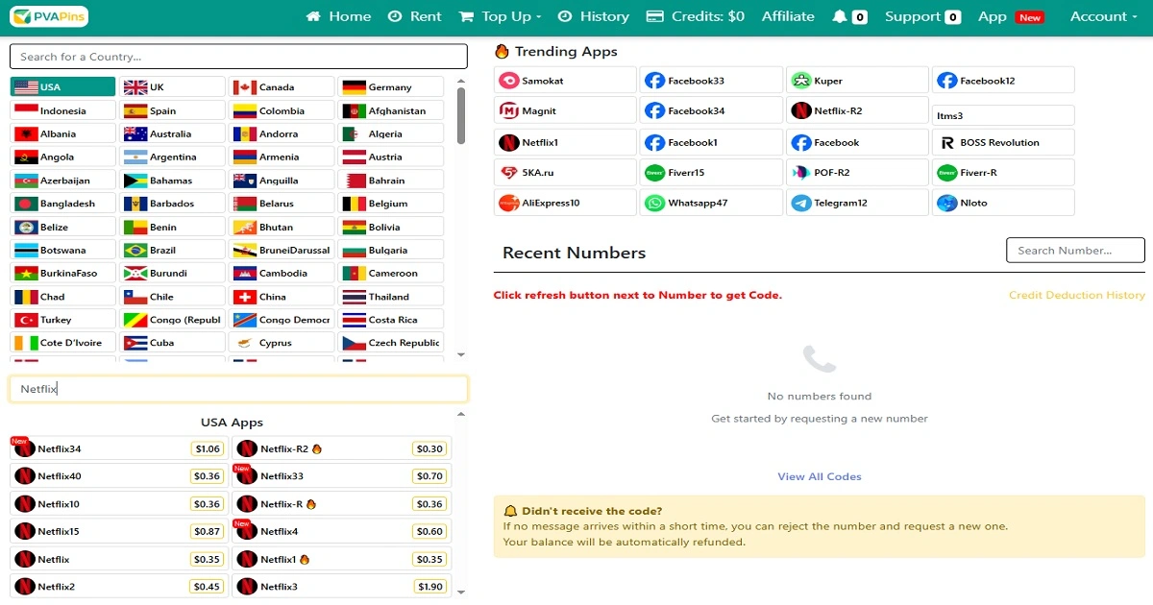Viewport: 1153px width, 605px height.
Task: Click the Search Number input field
Action: coord(1075,251)
